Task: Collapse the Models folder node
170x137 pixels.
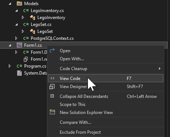Action: 10,4
